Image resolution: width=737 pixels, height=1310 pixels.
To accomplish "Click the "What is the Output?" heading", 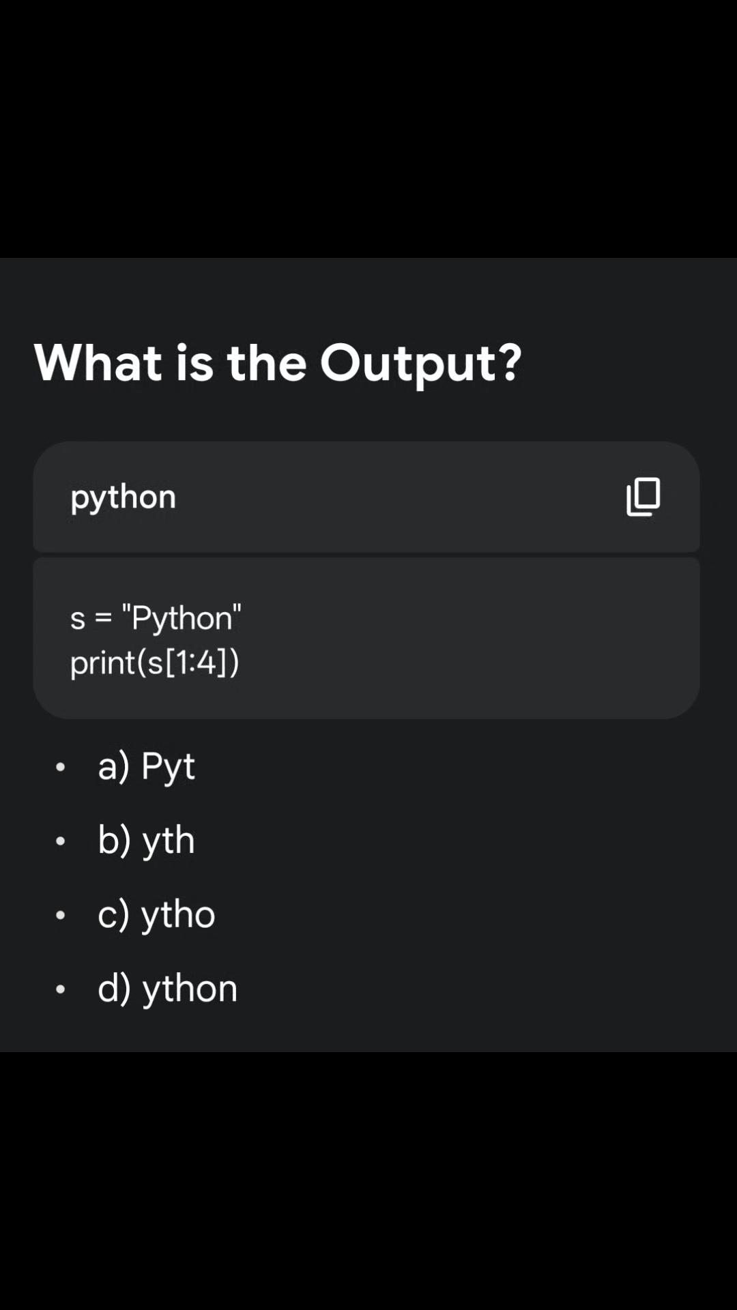I will click(278, 363).
